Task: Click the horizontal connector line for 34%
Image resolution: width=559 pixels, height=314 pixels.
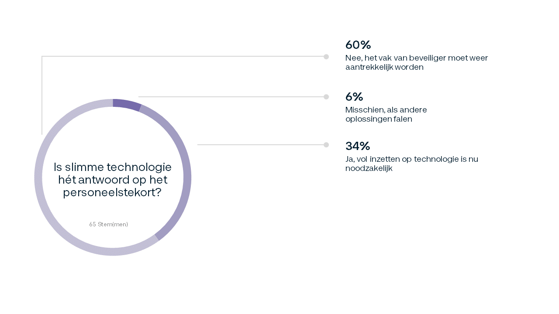Action: tap(261, 145)
